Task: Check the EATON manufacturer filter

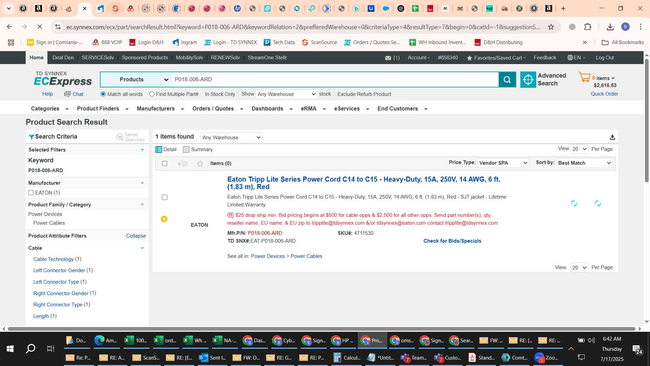Action: click(x=31, y=193)
